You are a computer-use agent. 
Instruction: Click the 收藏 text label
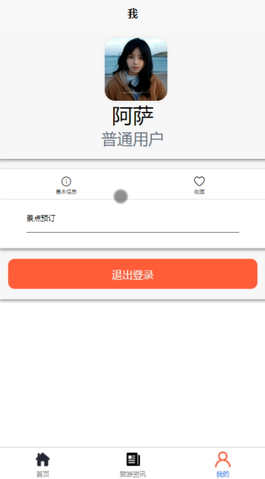199,192
